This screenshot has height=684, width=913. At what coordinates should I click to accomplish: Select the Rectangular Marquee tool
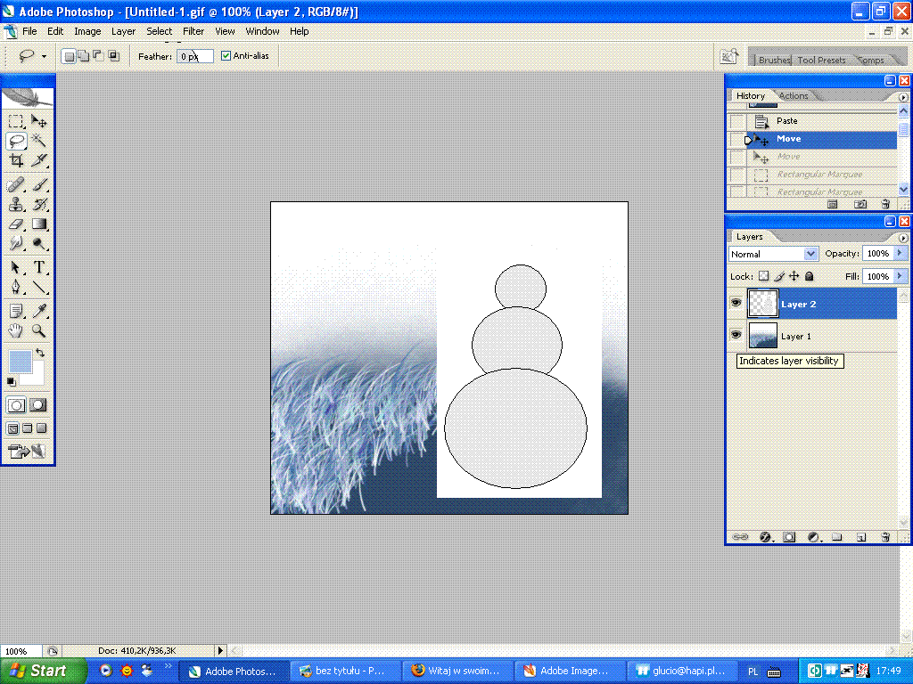click(16, 121)
